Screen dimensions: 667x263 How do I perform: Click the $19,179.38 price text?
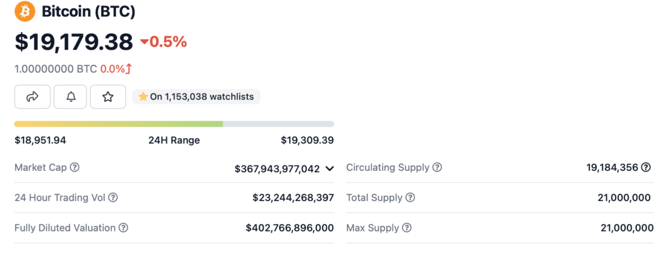click(73, 42)
